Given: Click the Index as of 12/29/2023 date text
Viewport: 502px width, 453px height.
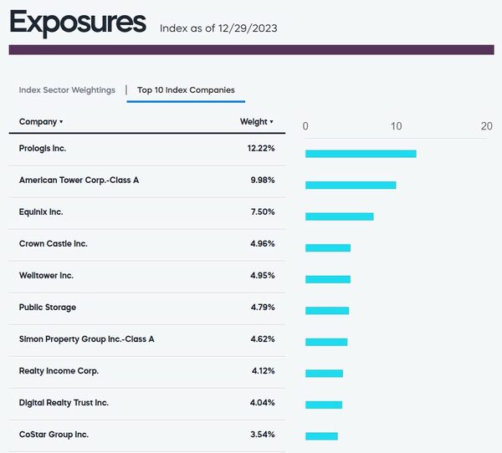Looking at the screenshot, I should (x=218, y=28).
